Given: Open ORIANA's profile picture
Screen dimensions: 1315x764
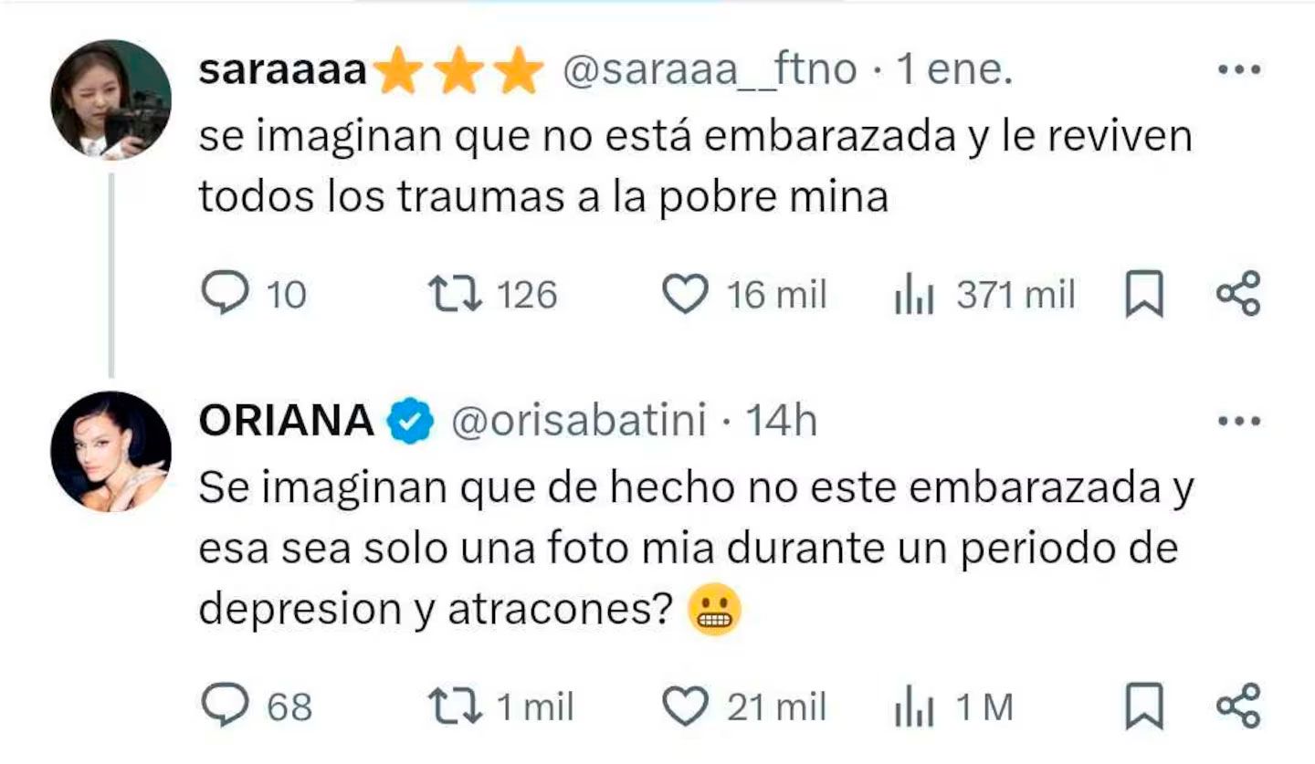Looking at the screenshot, I should tap(110, 451).
